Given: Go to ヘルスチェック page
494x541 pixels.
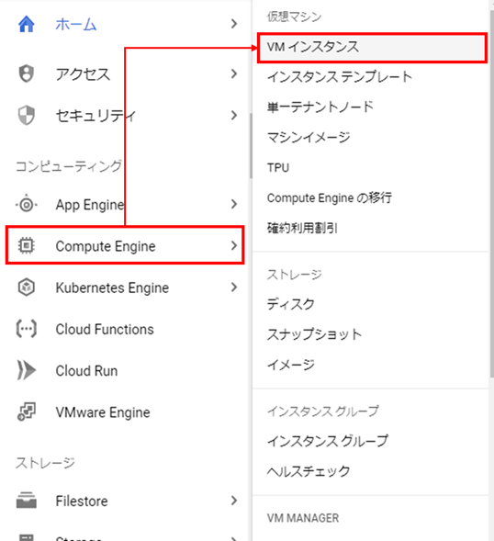Looking at the screenshot, I should coord(309,471).
